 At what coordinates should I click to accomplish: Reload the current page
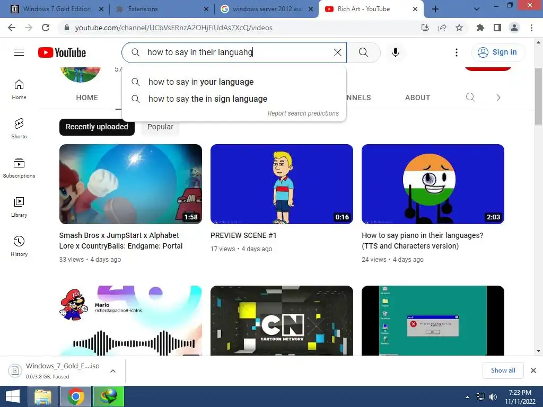[x=46, y=28]
